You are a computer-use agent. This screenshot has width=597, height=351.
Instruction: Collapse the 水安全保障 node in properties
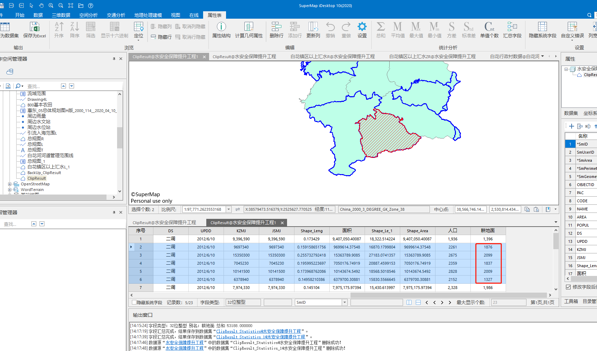coord(566,69)
